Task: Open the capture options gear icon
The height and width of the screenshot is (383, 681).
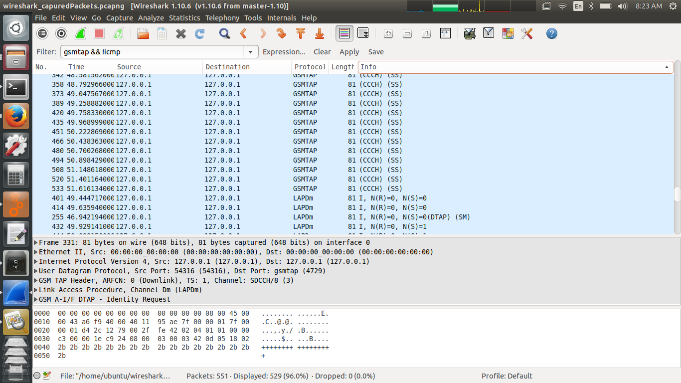Action: (61, 33)
